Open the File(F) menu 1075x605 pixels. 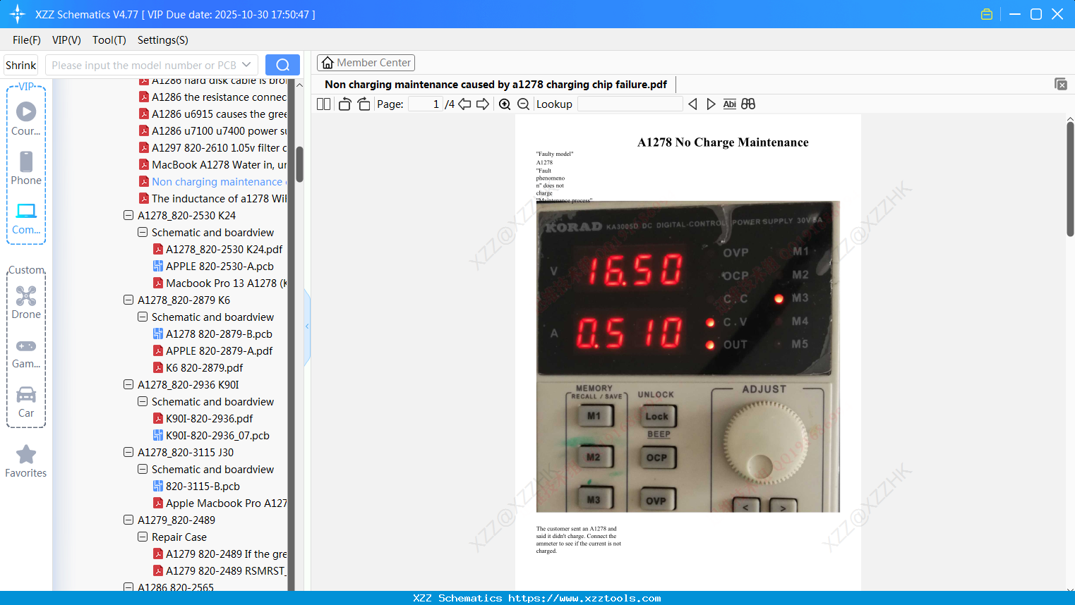click(x=27, y=40)
